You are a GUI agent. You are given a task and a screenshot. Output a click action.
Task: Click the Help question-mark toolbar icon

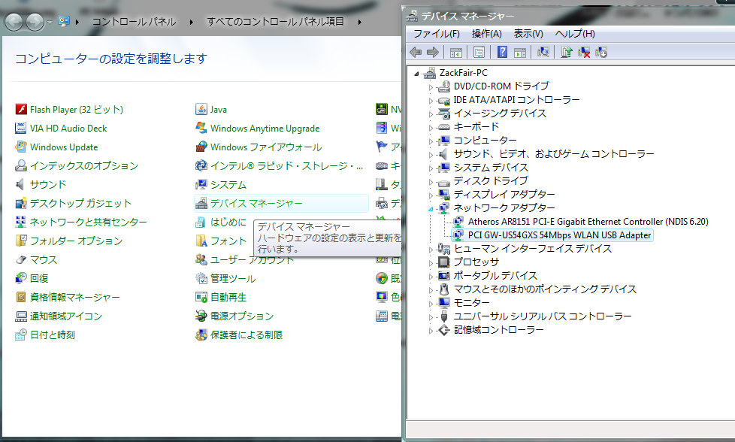pyautogui.click(x=502, y=52)
